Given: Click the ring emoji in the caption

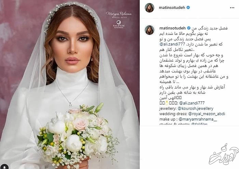Looking at the screenshot, I should [167, 103].
